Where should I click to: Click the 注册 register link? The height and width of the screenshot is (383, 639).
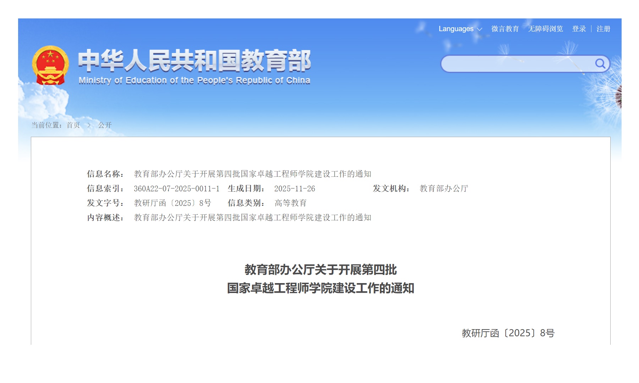click(603, 29)
